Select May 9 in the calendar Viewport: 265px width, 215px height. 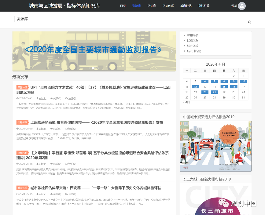[234, 82]
